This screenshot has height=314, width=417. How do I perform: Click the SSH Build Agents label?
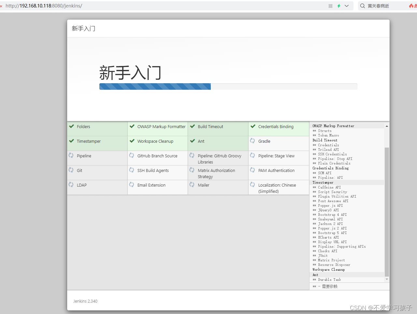(153, 171)
